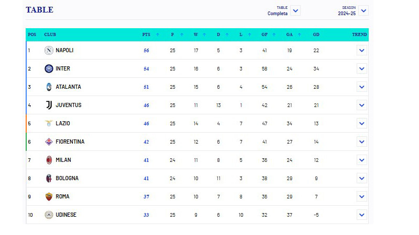
Task: Sort table by L (losses) arrow
Action: (250, 34)
